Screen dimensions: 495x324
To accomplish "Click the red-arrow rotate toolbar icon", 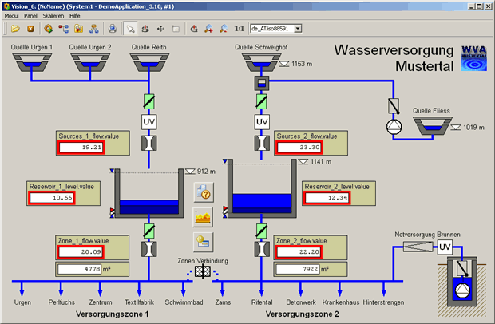I will (x=145, y=29).
